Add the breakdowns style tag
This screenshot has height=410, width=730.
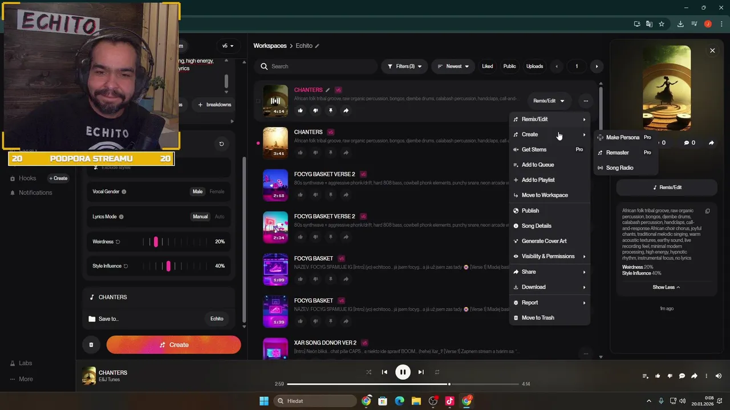click(214, 105)
